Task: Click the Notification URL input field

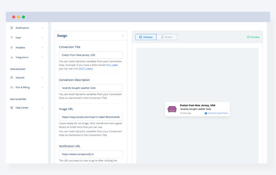Action: pyautogui.click(x=91, y=154)
